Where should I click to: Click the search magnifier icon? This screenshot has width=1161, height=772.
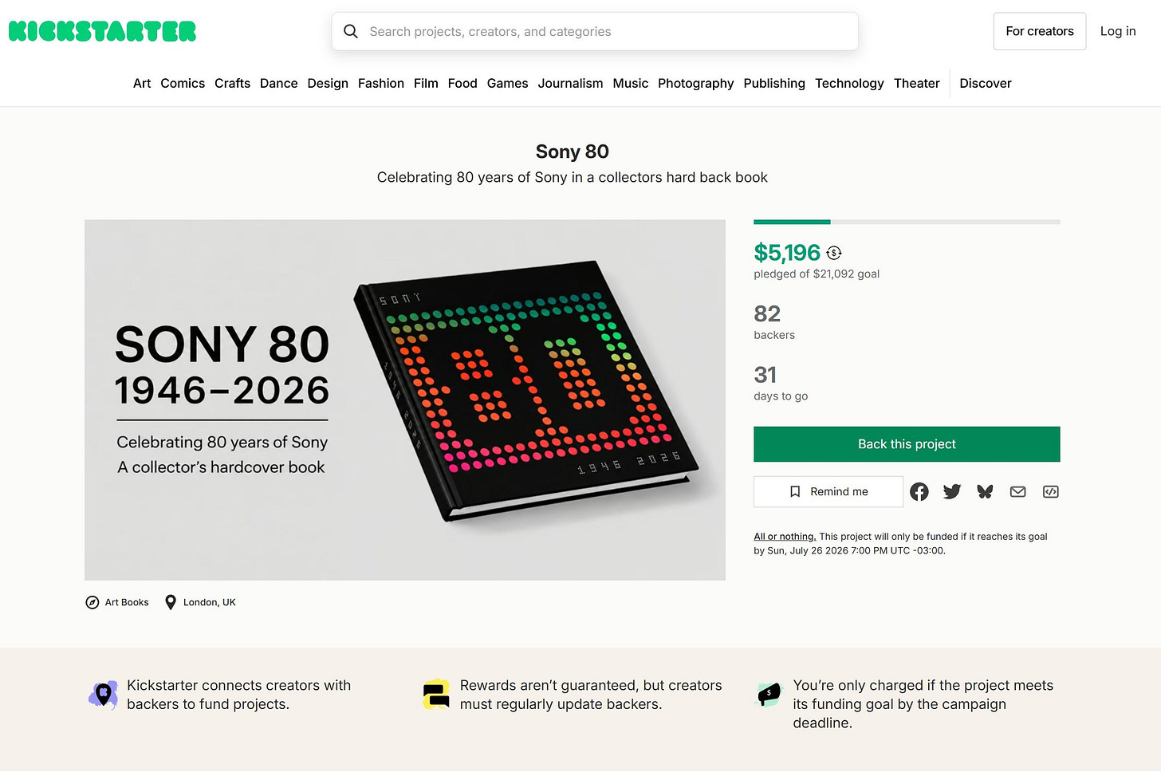(351, 31)
